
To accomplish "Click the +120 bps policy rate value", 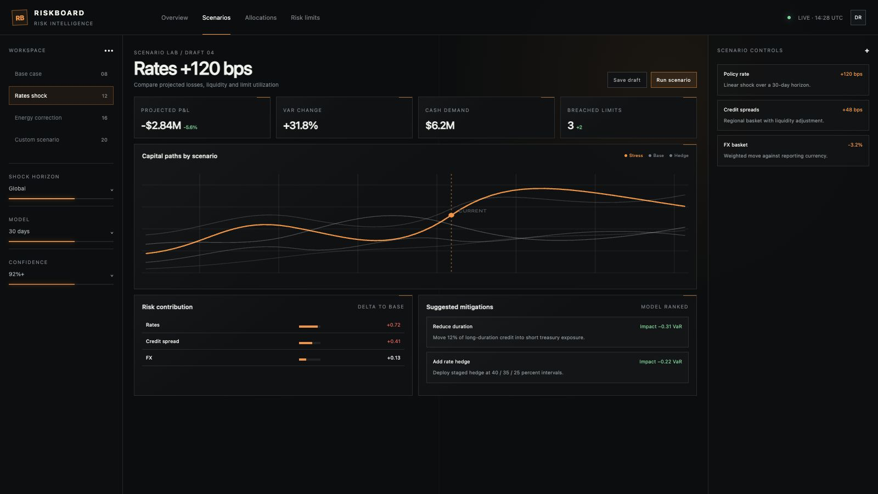I will (x=851, y=74).
